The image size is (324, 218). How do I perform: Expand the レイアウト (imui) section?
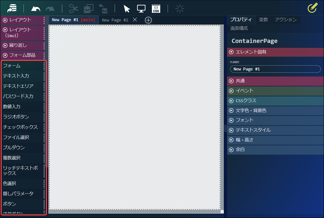click(x=22, y=33)
